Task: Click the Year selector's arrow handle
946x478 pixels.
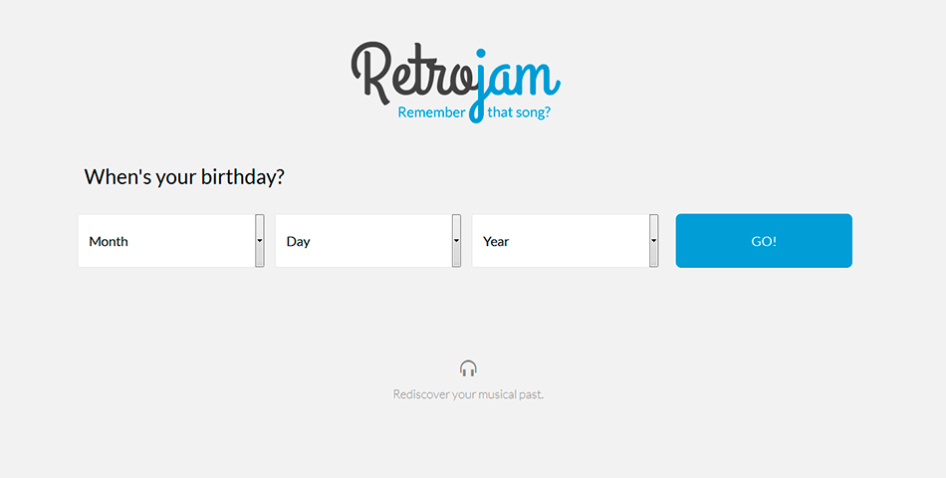Action: (x=653, y=241)
